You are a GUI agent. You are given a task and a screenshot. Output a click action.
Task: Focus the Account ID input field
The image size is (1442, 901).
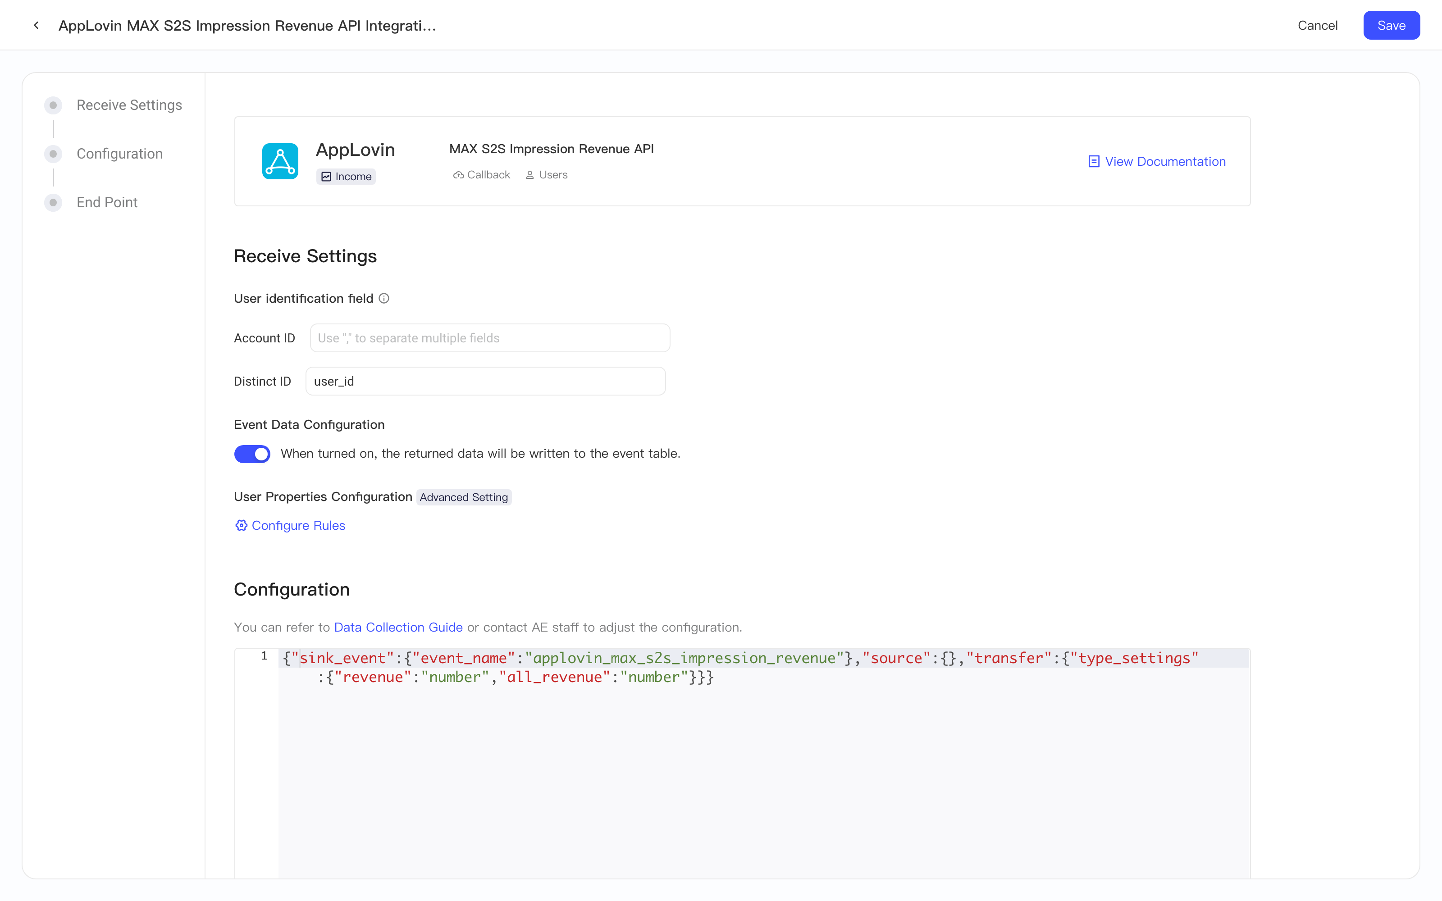click(x=490, y=338)
